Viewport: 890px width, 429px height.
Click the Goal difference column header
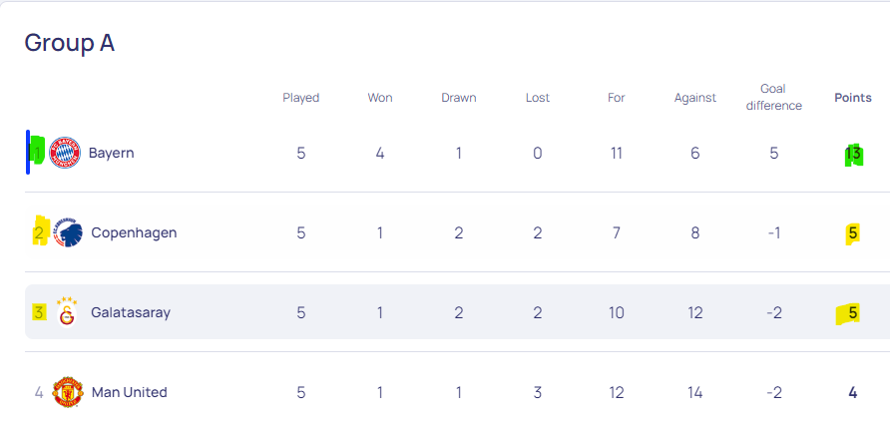(773, 97)
